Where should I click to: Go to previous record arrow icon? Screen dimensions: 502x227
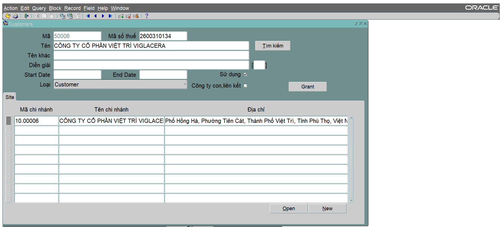click(x=96, y=16)
